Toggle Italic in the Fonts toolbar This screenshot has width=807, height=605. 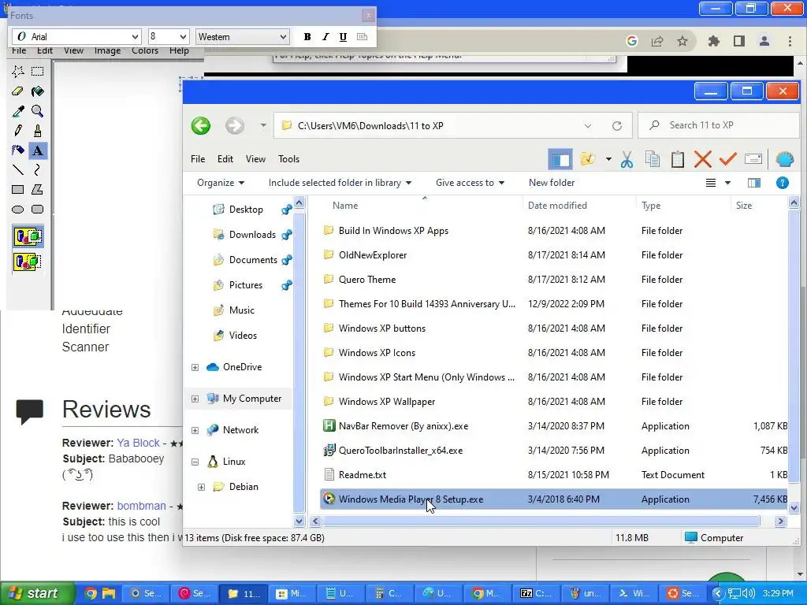[x=325, y=37]
